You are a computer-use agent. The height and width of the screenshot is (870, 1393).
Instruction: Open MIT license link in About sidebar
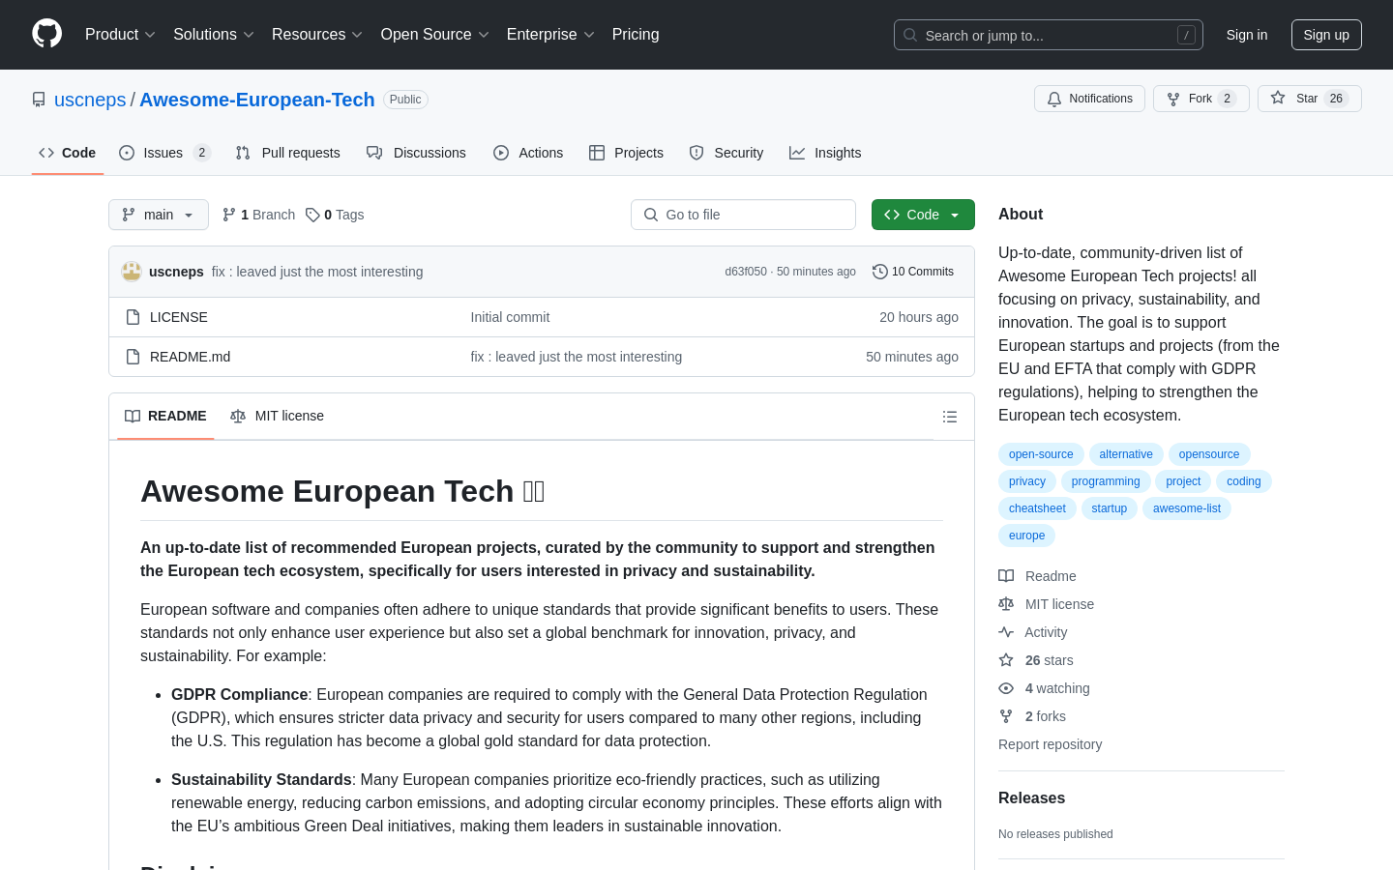1046,604
